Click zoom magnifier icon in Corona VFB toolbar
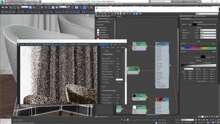 pyautogui.click(x=101, y=44)
